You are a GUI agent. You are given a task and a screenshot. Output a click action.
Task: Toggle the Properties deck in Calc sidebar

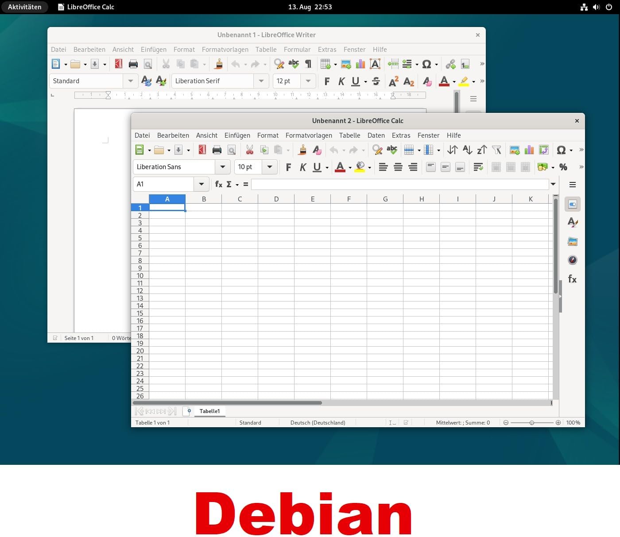(x=573, y=204)
